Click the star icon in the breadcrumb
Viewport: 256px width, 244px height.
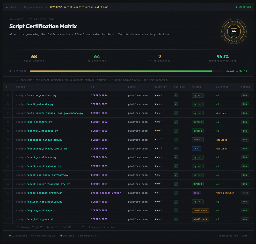point(7,7)
